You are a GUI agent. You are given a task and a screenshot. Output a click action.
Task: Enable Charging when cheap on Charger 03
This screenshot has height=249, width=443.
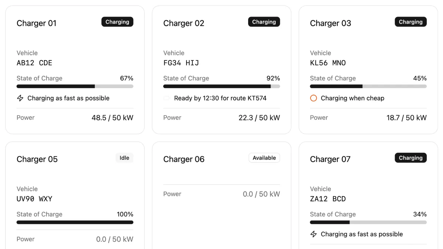(353, 98)
